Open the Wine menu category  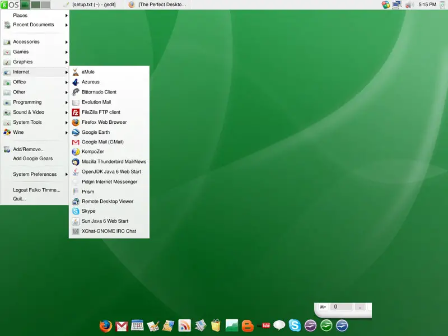click(35, 132)
